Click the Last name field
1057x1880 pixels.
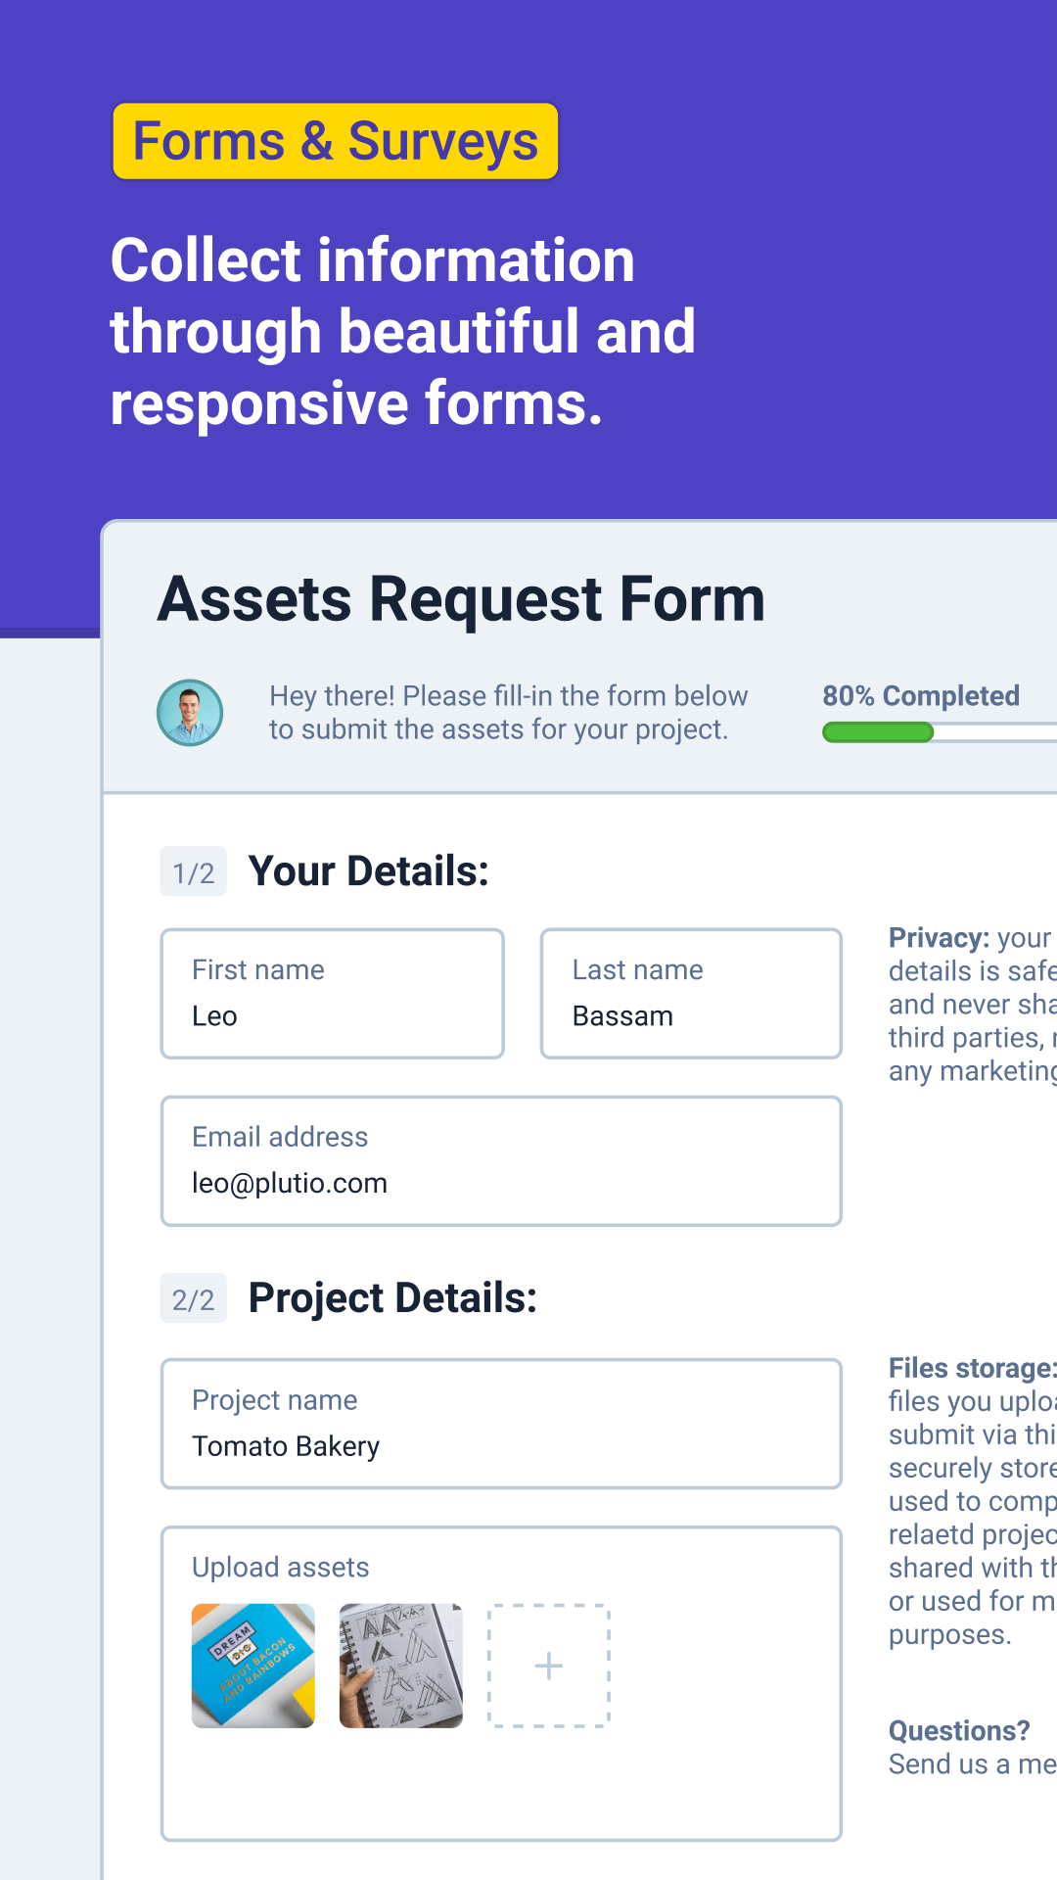[691, 994]
